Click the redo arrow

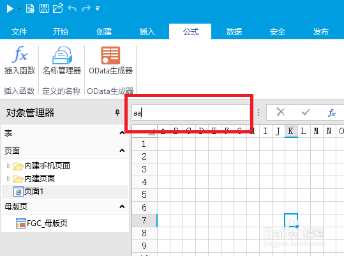(86, 8)
